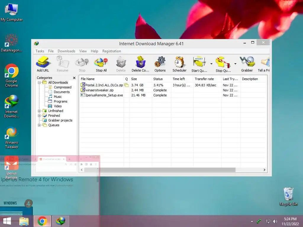Open My Computer desktop icon
303x227 pixels.
(x=12, y=12)
